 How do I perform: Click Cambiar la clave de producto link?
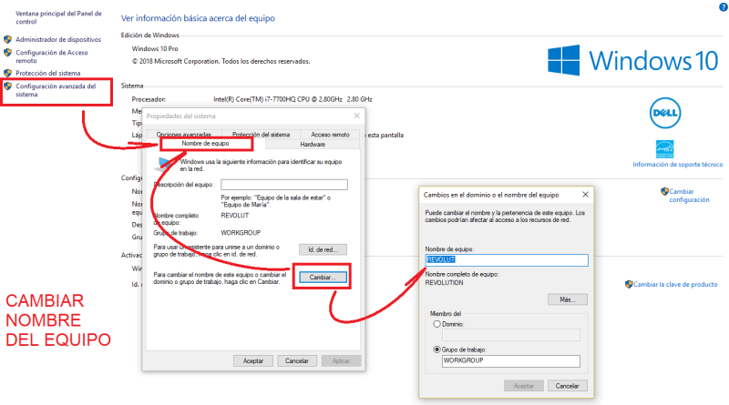[675, 284]
